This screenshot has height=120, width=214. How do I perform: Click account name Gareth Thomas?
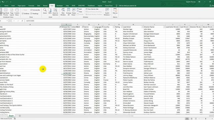191,2
